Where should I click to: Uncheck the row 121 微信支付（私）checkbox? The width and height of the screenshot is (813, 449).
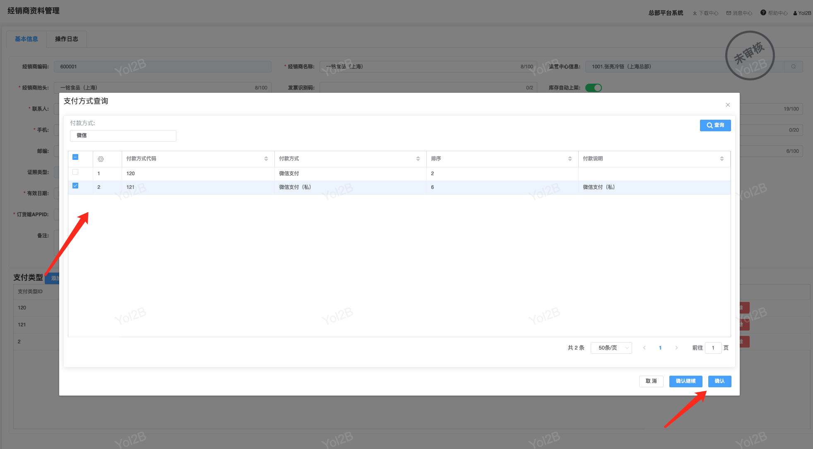75,186
